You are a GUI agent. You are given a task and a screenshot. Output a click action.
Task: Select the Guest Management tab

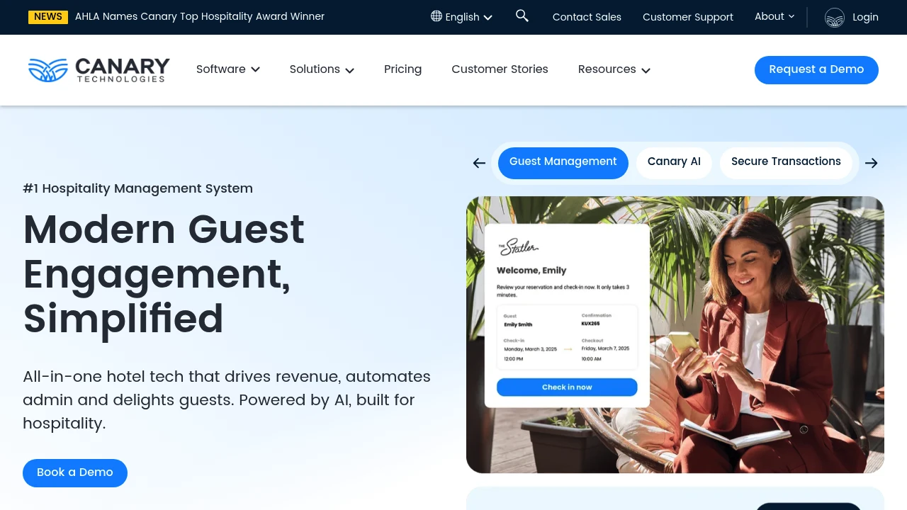tap(563, 162)
